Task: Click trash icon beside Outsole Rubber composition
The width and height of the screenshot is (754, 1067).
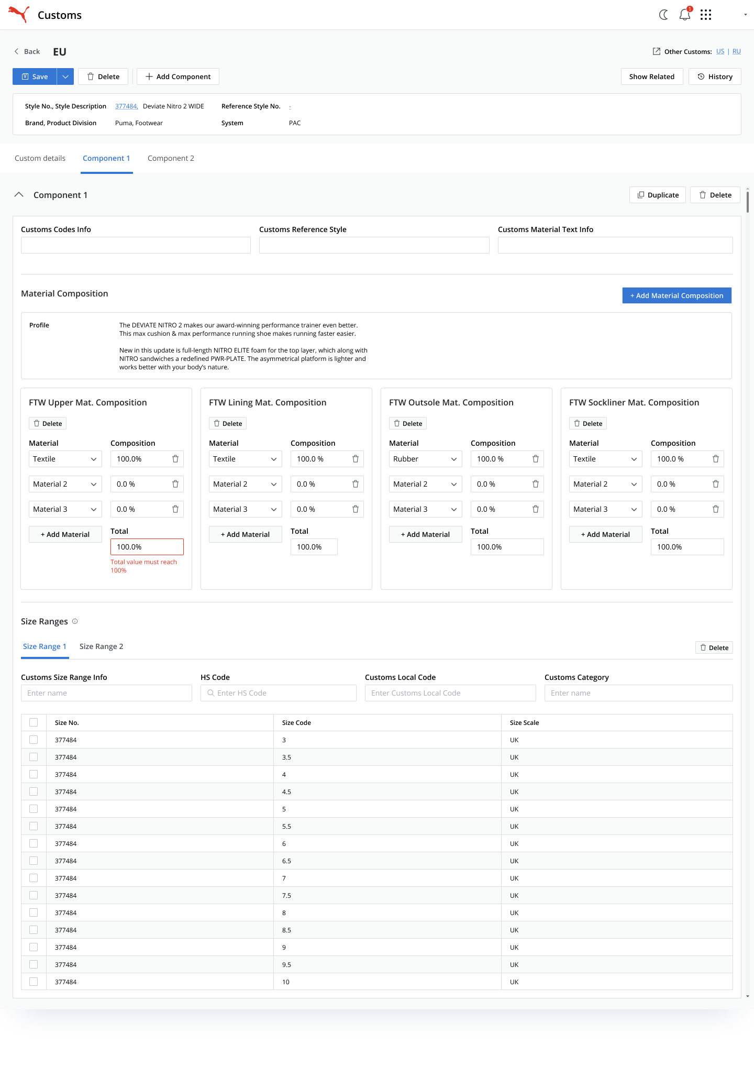Action: (536, 459)
